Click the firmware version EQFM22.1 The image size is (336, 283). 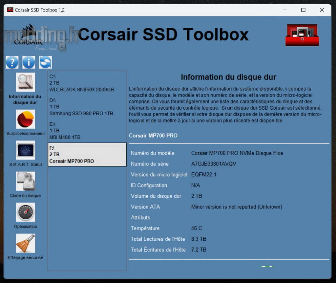[204, 175]
